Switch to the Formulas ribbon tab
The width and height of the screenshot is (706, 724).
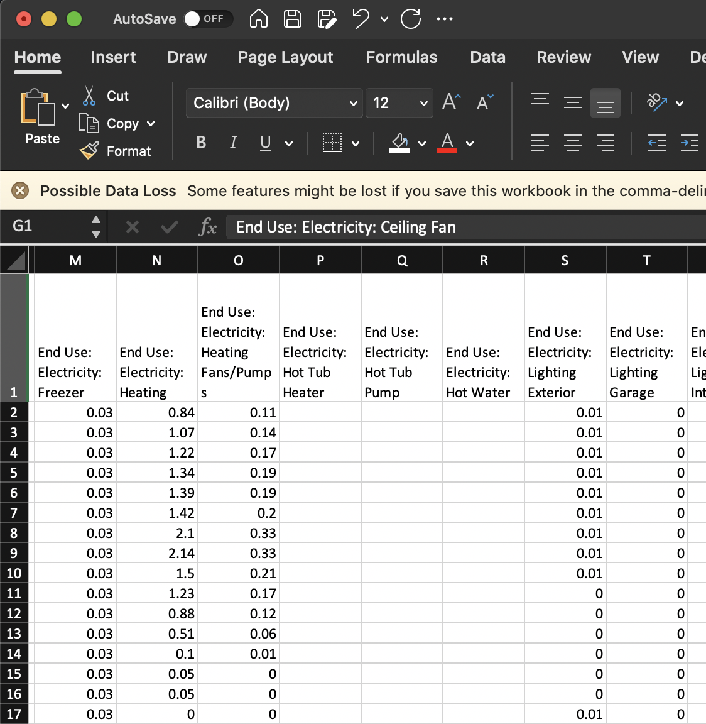[x=401, y=57]
